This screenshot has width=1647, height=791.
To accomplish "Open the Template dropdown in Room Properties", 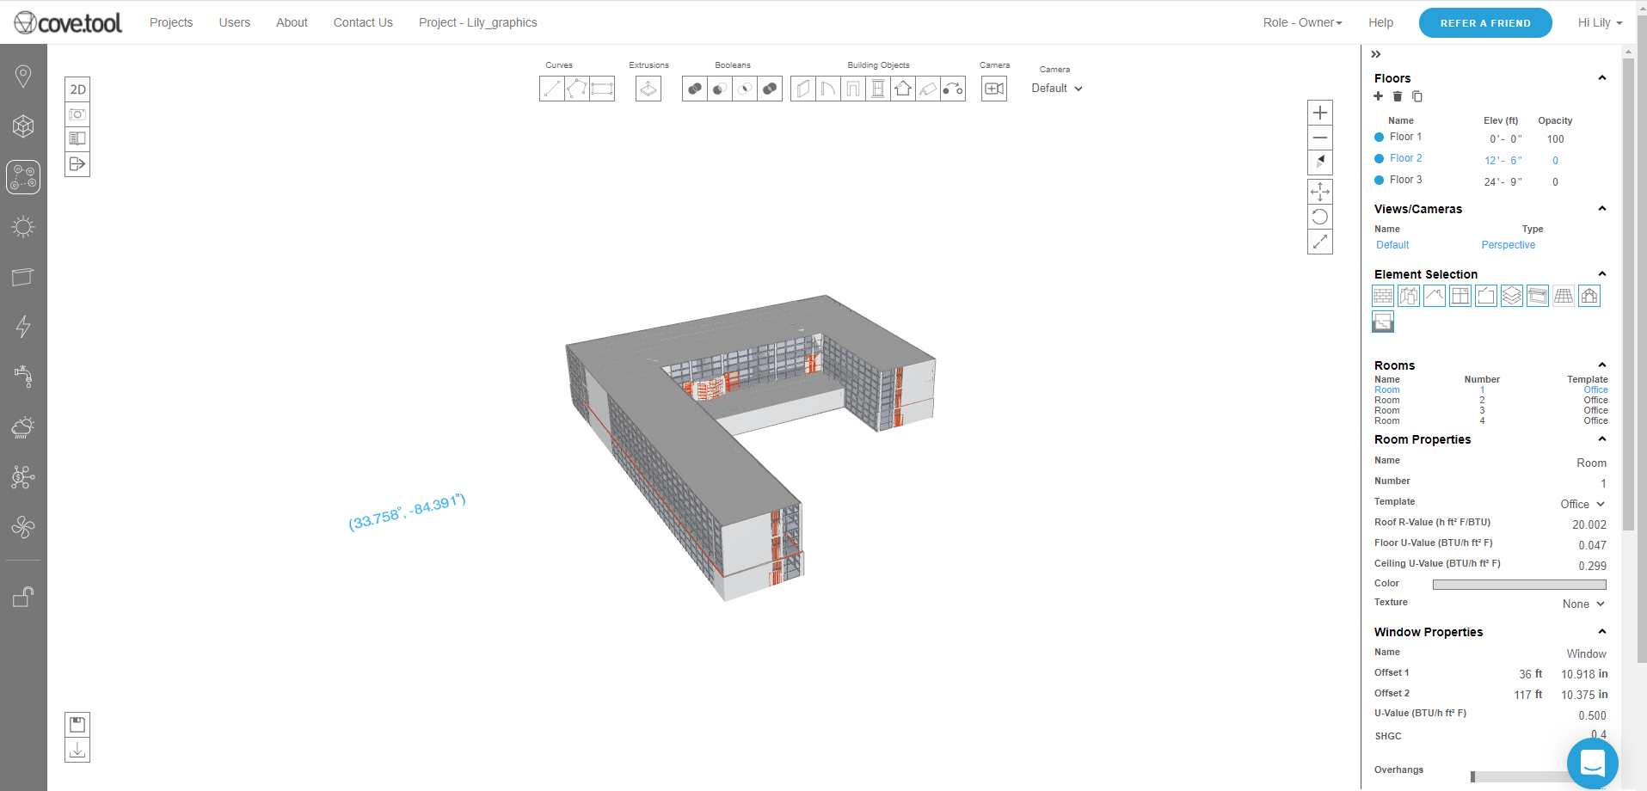I will [1582, 504].
